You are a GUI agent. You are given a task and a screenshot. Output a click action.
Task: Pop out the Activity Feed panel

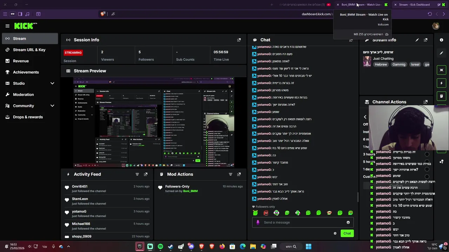(146, 174)
